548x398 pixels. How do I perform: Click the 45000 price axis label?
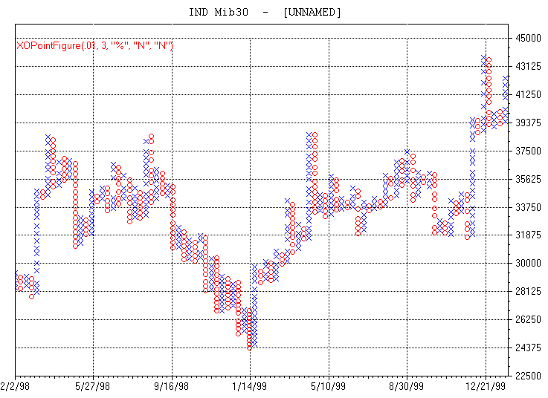528,38
